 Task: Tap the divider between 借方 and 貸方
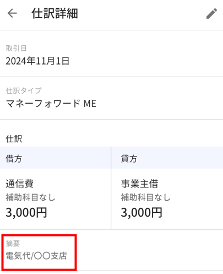pyautogui.click(x=111, y=188)
